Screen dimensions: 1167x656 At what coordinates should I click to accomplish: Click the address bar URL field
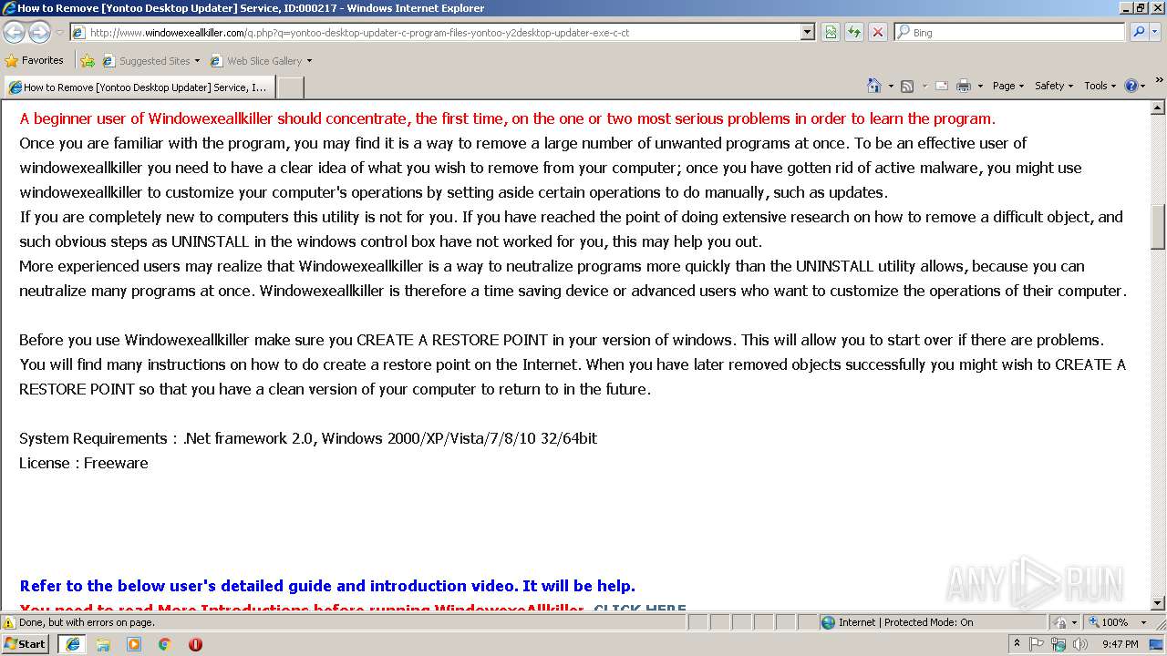(436, 33)
